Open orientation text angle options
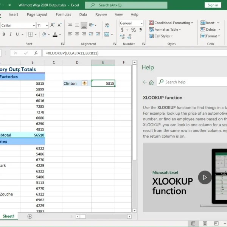Screen dimensions: 227x227 click(x=93, y=25)
